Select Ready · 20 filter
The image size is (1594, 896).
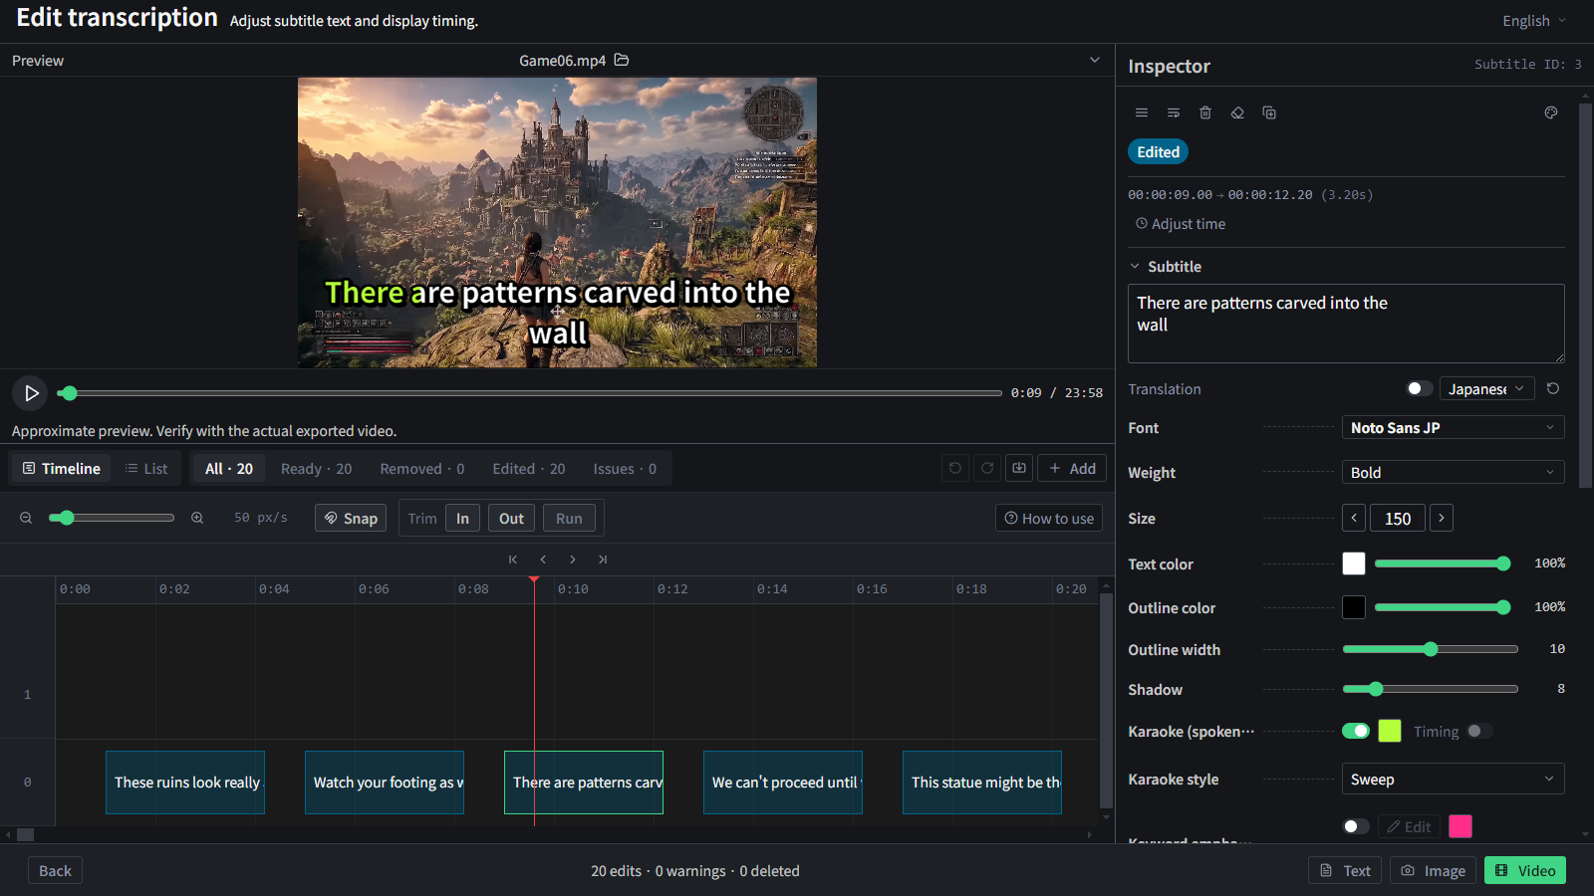[x=316, y=468]
